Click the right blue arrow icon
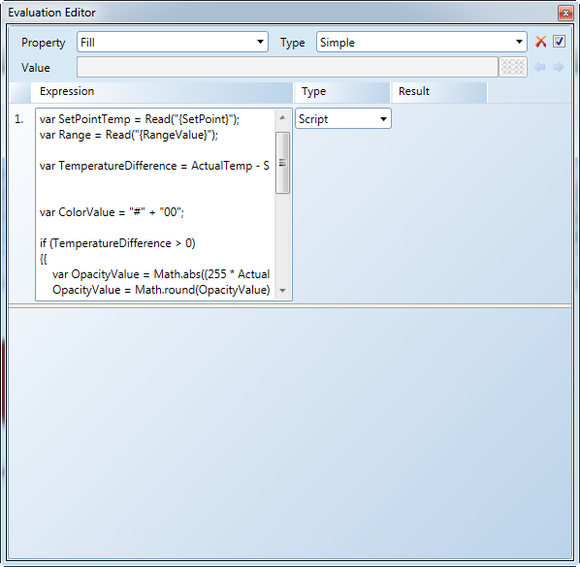The width and height of the screenshot is (580, 567). 558,67
